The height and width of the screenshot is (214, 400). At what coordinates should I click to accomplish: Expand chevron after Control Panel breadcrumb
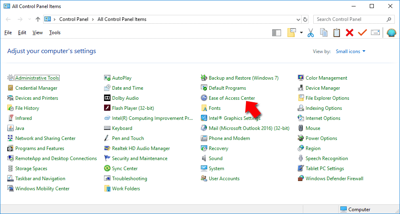[x=93, y=19]
